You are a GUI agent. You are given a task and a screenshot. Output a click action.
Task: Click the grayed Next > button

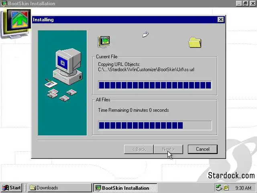(168, 149)
